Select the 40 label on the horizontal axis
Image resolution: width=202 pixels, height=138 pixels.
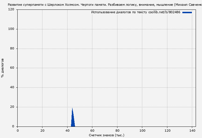(67, 131)
